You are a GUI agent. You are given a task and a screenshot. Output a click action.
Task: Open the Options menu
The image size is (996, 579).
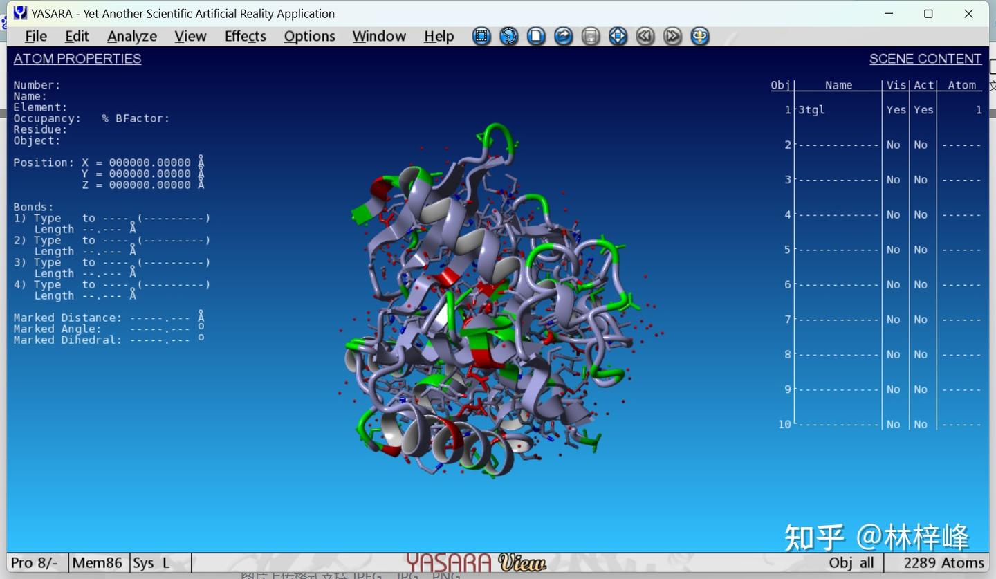tap(309, 36)
